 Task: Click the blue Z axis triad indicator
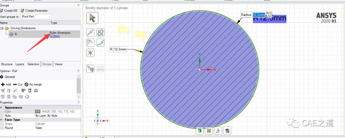pyautogui.click(x=98, y=121)
